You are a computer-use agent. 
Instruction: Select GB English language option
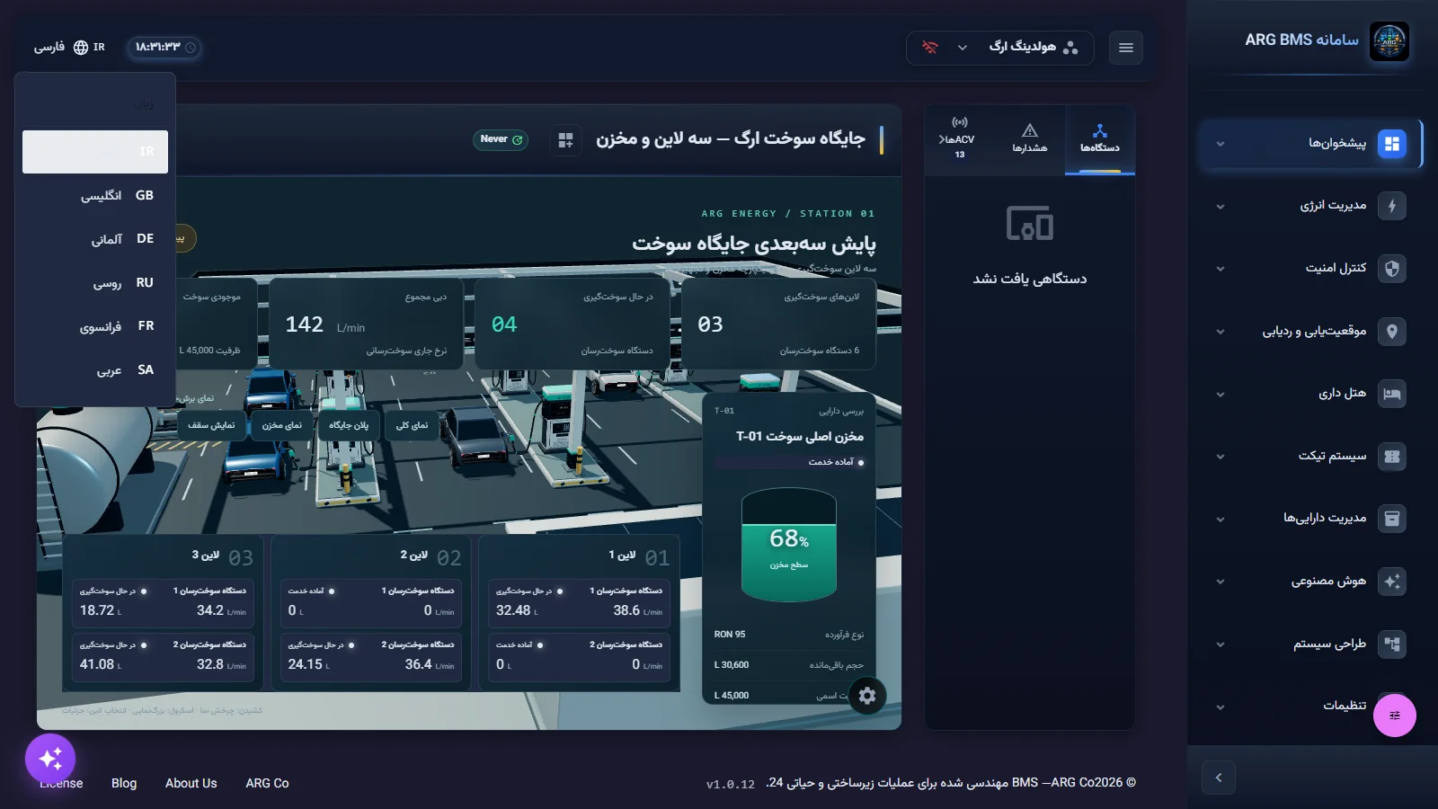point(95,195)
